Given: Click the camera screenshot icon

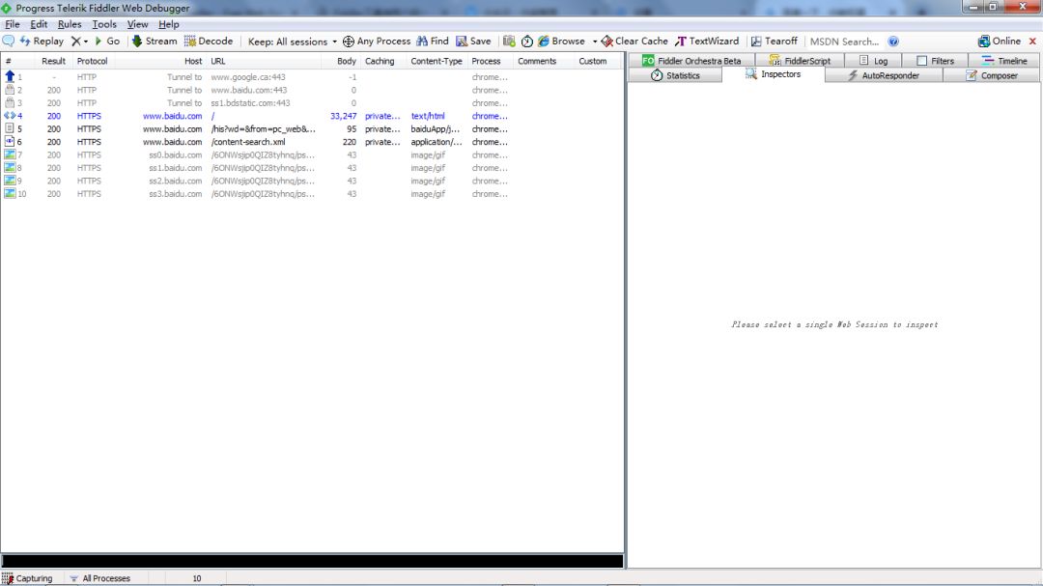Looking at the screenshot, I should pos(509,42).
